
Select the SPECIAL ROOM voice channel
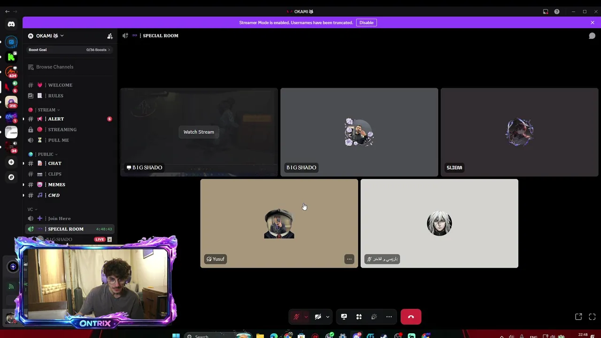(x=69, y=229)
